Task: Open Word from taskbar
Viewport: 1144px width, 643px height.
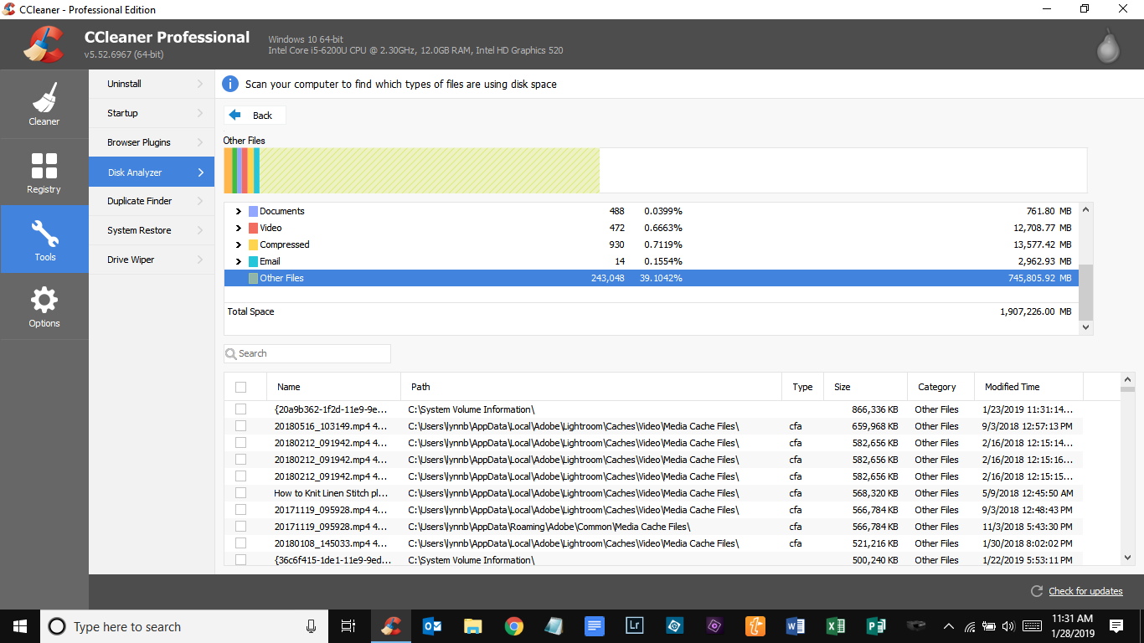Action: [x=796, y=626]
